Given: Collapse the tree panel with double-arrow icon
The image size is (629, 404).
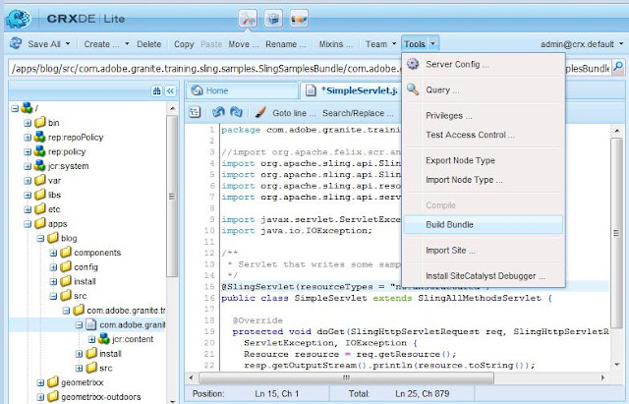Looking at the screenshot, I should (x=170, y=91).
